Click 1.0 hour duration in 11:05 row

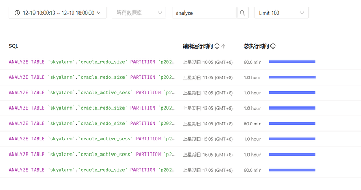(x=252, y=78)
